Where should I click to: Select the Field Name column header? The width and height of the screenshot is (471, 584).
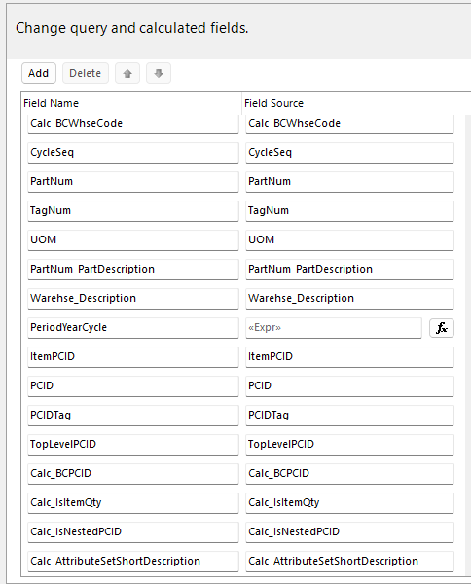click(x=131, y=103)
